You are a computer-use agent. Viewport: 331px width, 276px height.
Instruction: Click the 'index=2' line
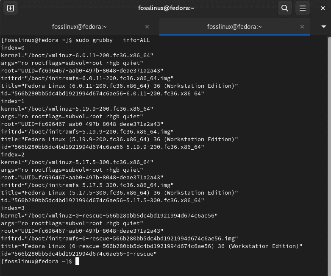13,155
